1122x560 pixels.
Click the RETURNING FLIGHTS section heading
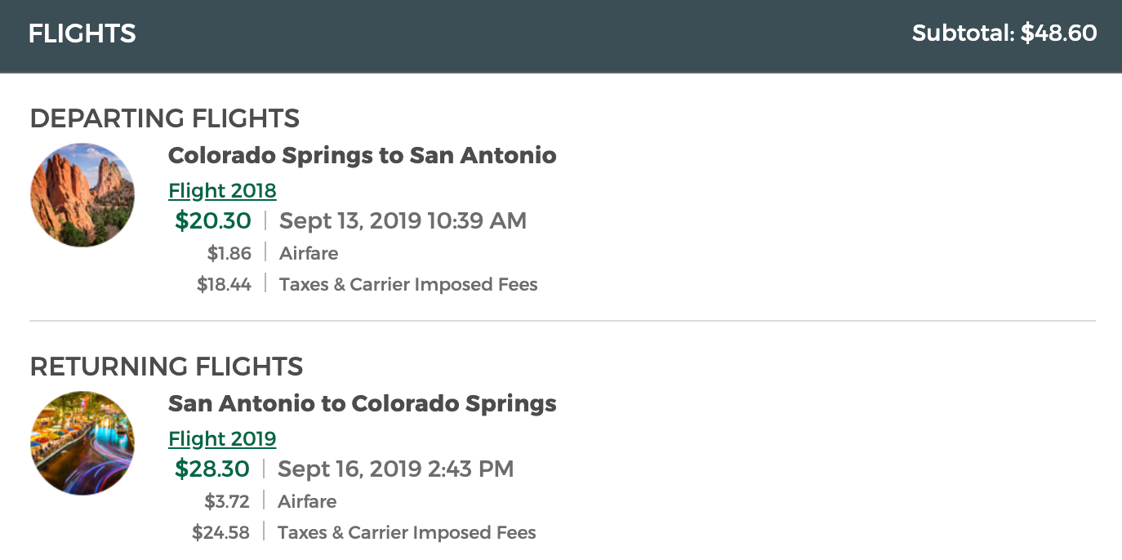(167, 367)
